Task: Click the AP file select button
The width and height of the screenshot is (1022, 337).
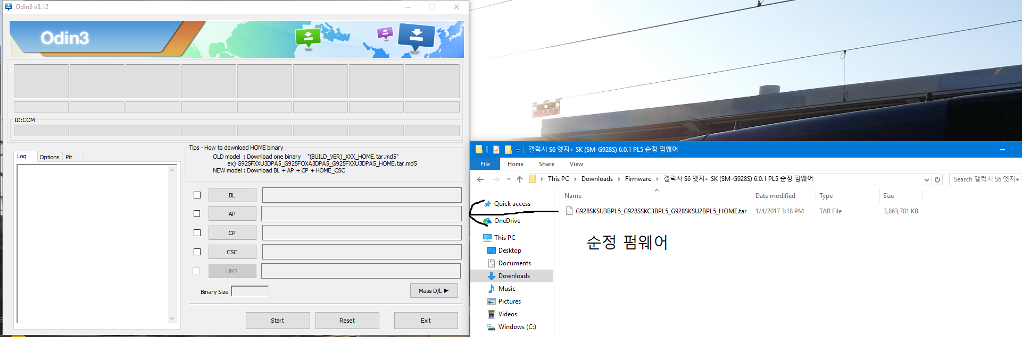Action: 232,214
